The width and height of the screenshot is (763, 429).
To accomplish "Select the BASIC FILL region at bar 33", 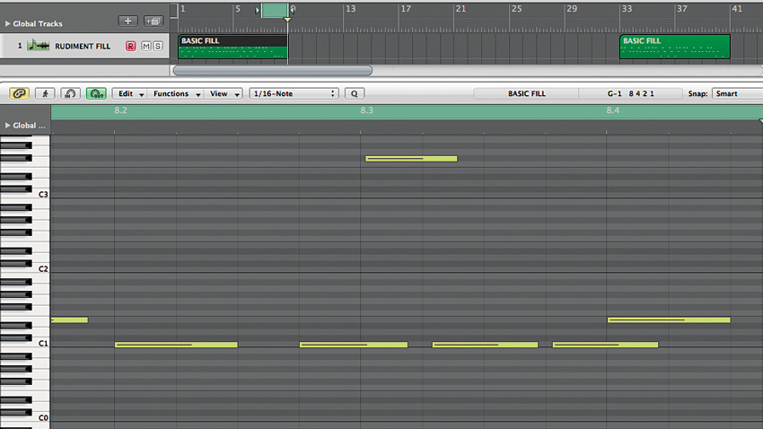I will coord(675,47).
